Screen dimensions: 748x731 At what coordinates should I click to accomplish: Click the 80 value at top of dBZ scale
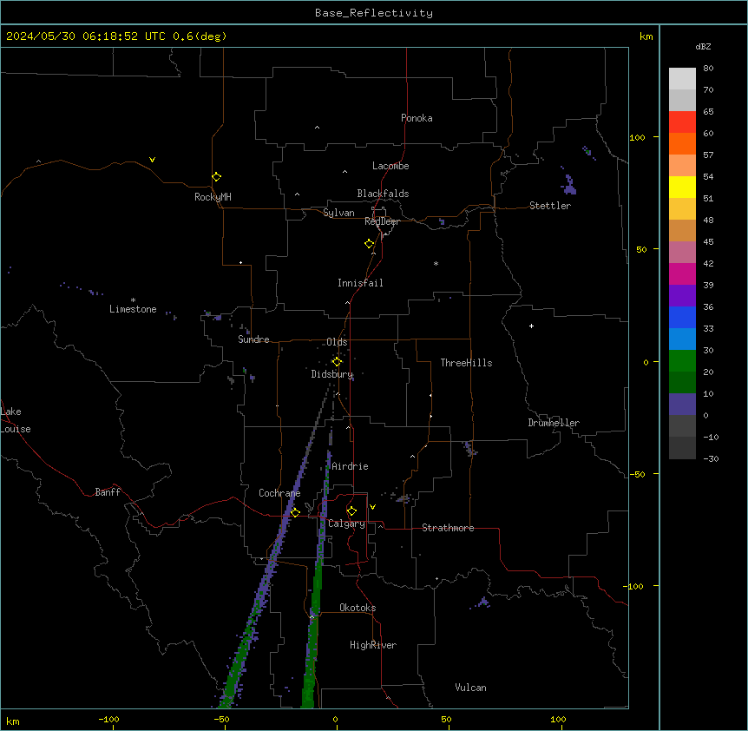coord(708,69)
